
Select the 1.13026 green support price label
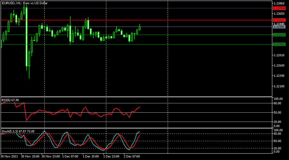coord(279,44)
